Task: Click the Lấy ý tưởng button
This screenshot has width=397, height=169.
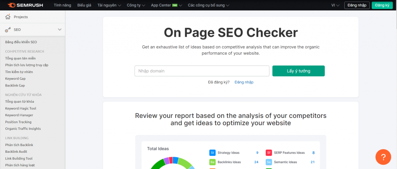Action: [299, 71]
